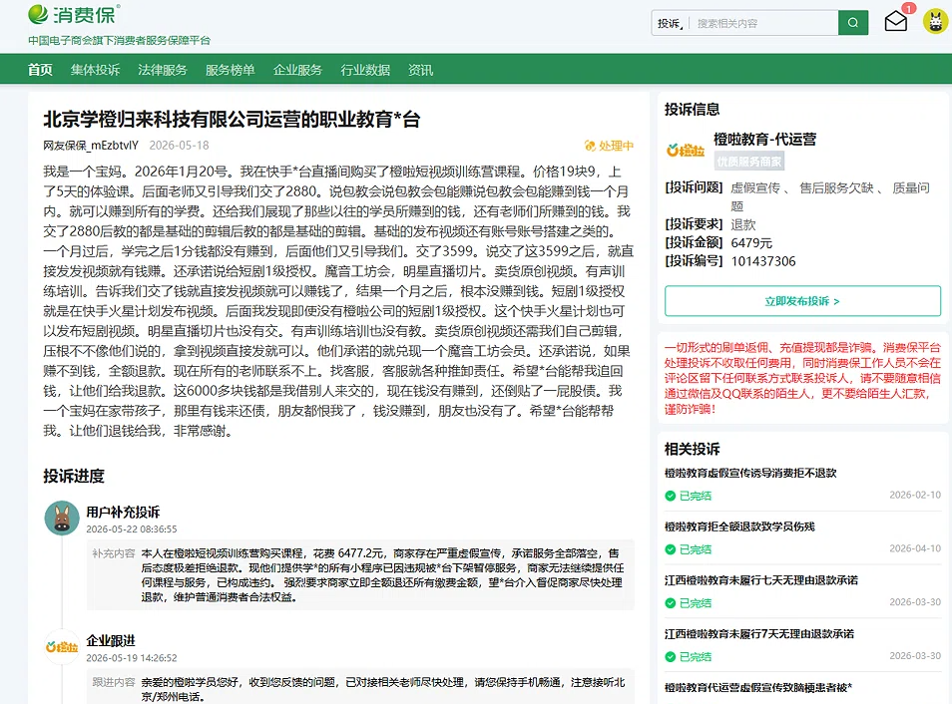Open the 投诉 search type dropdown
Screen dimensions: 952x704
tap(671, 24)
